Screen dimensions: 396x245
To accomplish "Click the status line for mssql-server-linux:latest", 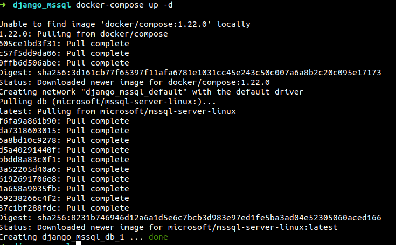I will 169,227.
